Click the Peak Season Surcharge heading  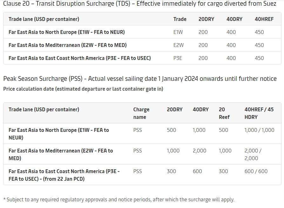[140, 79]
